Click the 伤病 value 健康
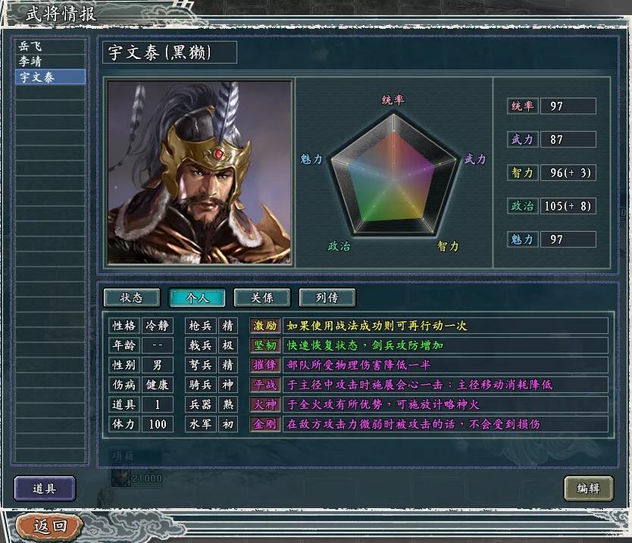 coord(157,385)
